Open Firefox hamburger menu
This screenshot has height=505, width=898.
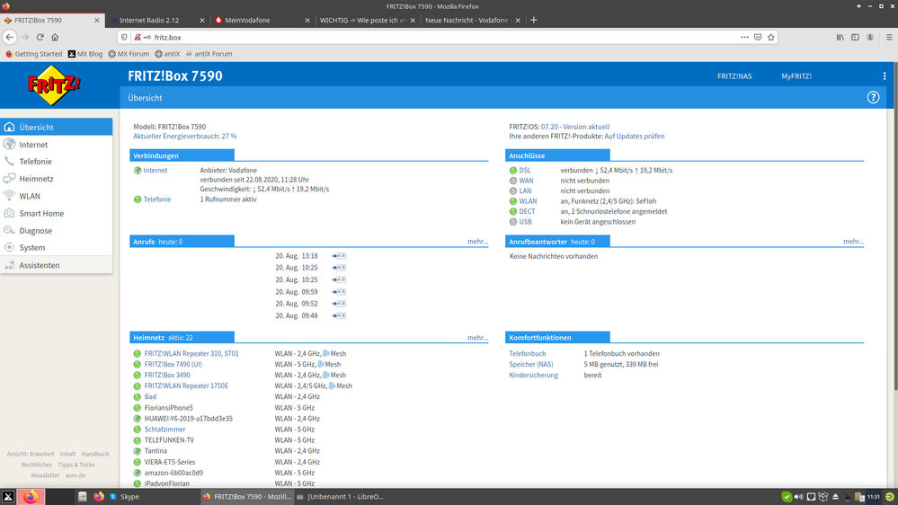[x=885, y=37]
